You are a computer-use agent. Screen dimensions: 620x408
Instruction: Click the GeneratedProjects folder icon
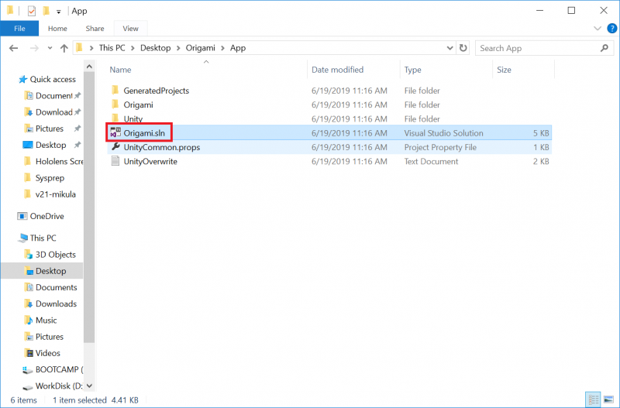115,90
